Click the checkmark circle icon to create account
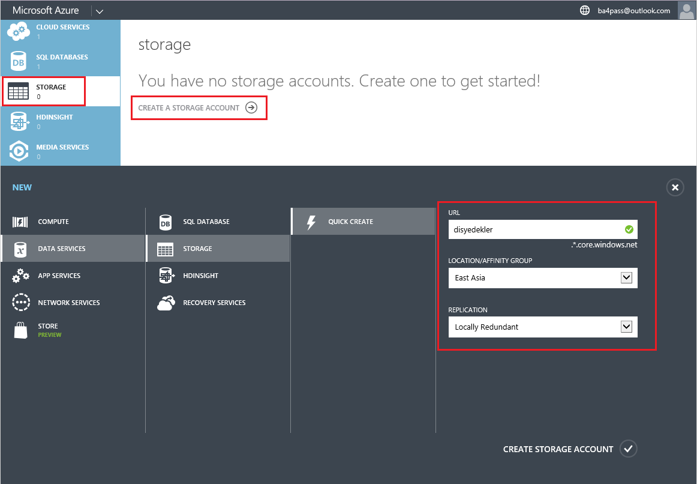Screen dimensions: 697x484 point(628,449)
